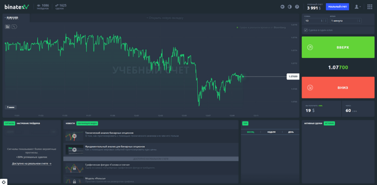The width and height of the screenshot is (377, 185).
Task: Open the user profile dropdown
Action: pos(357,7)
